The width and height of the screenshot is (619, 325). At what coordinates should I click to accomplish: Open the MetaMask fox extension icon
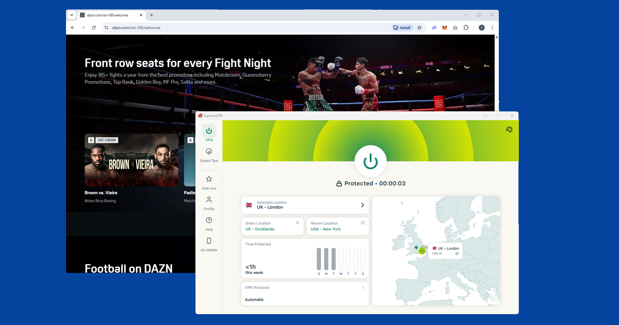coord(445,28)
